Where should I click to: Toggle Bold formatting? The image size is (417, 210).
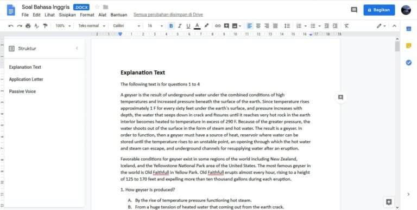(x=171, y=26)
